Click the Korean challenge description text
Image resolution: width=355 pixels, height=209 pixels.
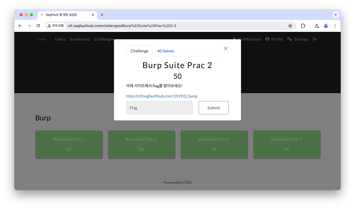pyautogui.click(x=154, y=86)
